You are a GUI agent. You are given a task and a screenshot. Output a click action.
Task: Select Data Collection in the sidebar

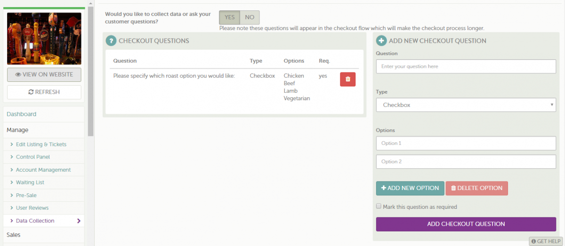pos(35,221)
